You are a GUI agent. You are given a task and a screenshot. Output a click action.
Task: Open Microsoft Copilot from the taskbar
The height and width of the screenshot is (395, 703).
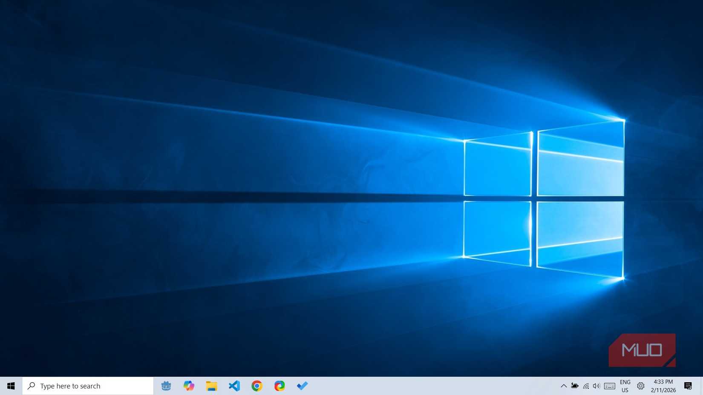click(189, 386)
